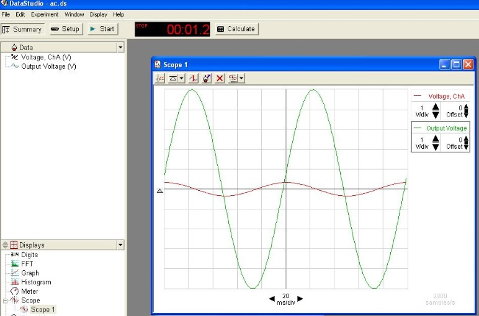Click the Graph display icon
This screenshot has height=316, width=479.
15,273
